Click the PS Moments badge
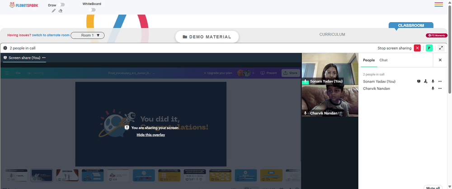This screenshot has width=452, height=189. coord(437,35)
